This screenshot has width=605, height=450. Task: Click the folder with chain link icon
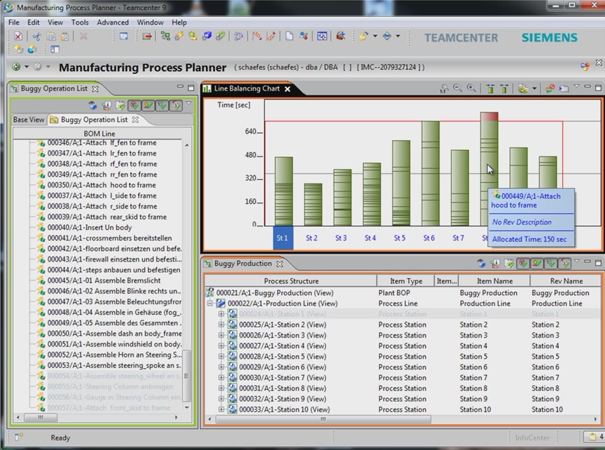[523, 88]
